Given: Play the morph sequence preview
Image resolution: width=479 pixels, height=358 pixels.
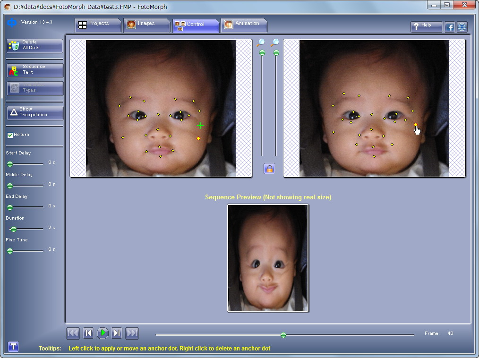Looking at the screenshot, I should pos(103,333).
